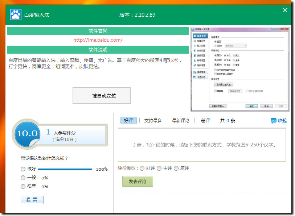Click the 一键自动安装 install button

click(x=102, y=96)
